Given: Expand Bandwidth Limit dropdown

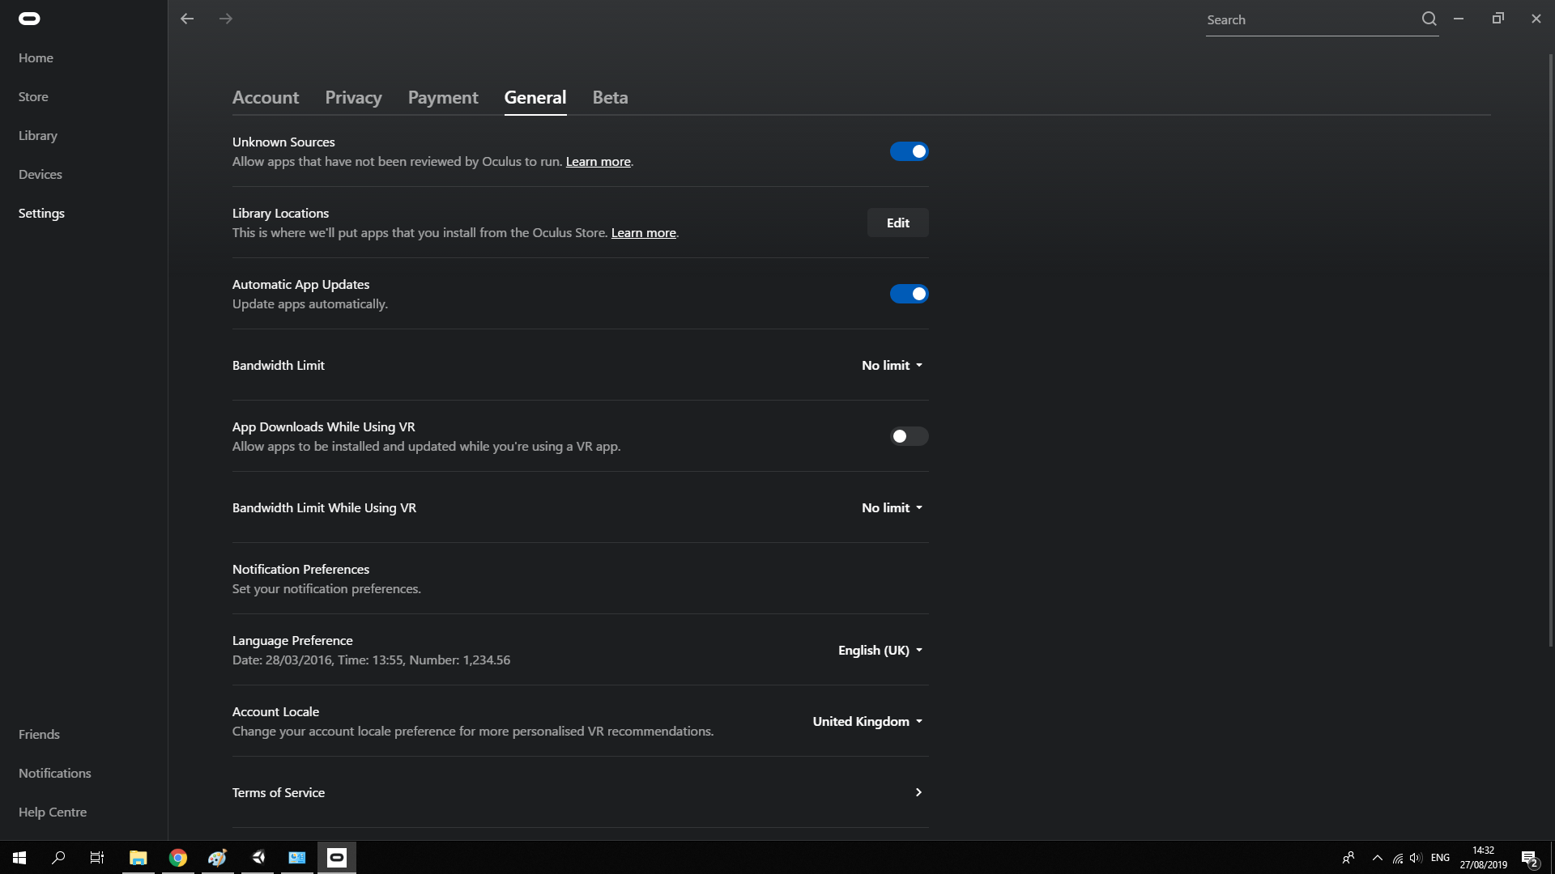Looking at the screenshot, I should pyautogui.click(x=892, y=364).
